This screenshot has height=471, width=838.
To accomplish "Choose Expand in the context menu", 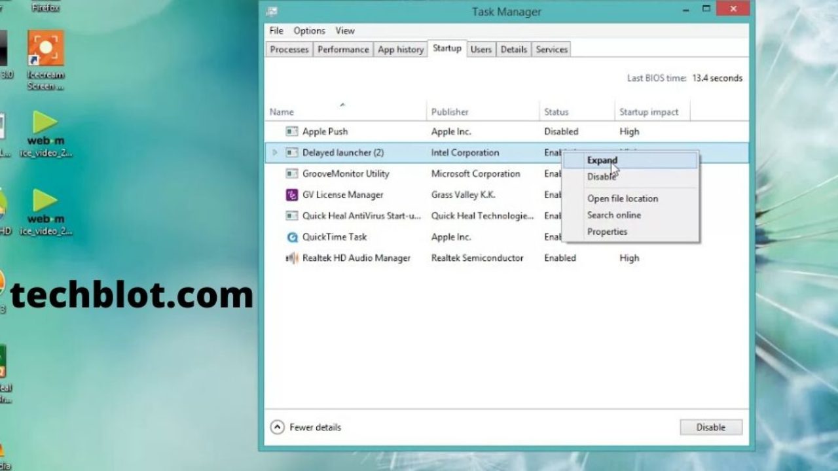I will pos(630,160).
